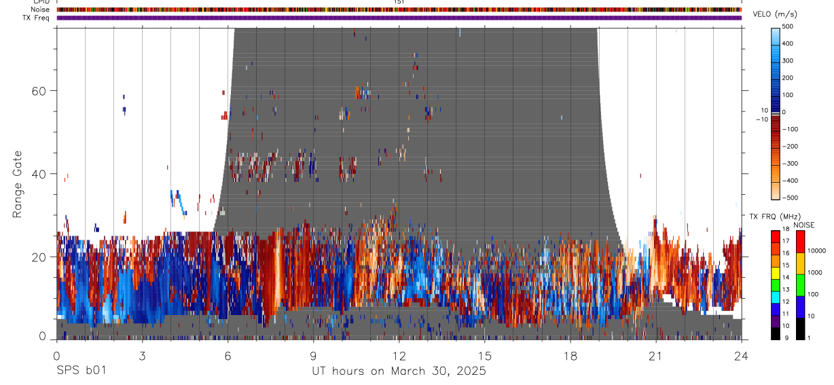Click the velocity scale value '300'
The image size is (834, 385).
tap(788, 60)
